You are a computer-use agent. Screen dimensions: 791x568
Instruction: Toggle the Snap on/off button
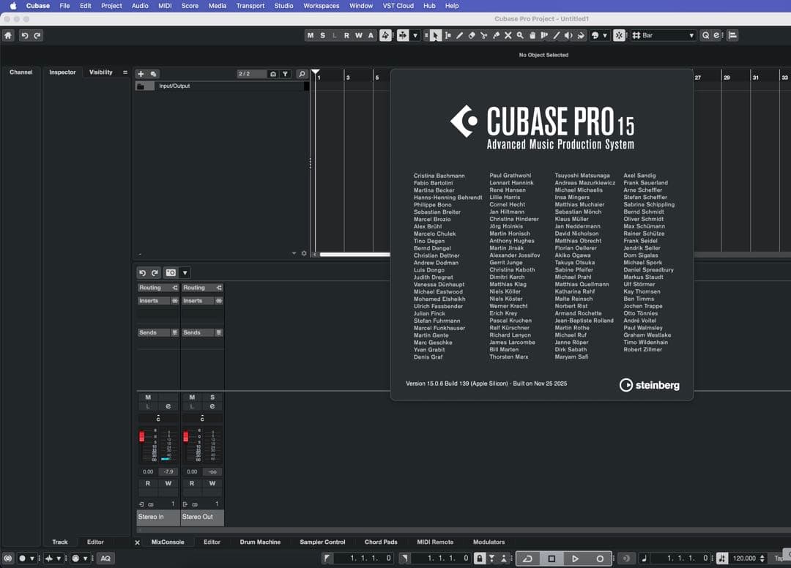[x=619, y=35]
